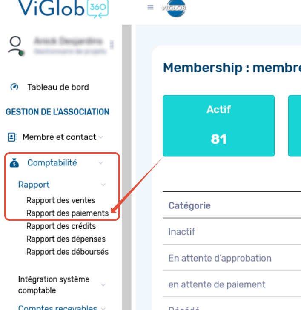This screenshot has width=301, height=310.
Task: Open Rapport des déboursés
Action: click(68, 252)
